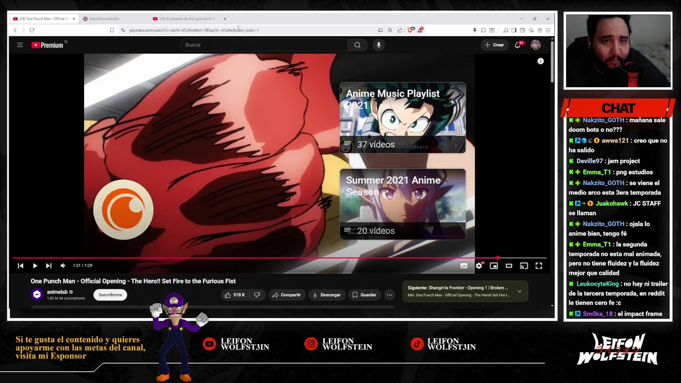
Task: Share the video via Compartir
Action: [x=286, y=295]
